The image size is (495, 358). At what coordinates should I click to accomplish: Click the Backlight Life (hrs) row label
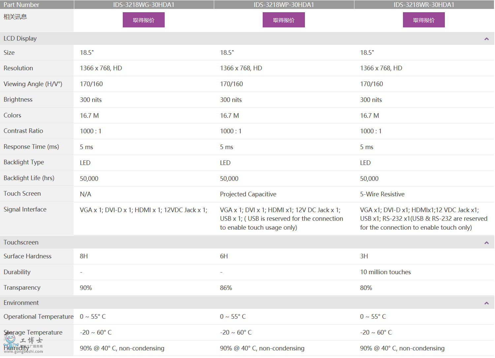coord(29,178)
